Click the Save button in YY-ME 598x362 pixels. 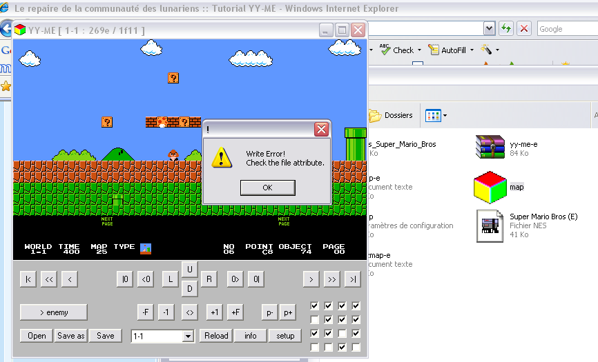pyautogui.click(x=105, y=336)
